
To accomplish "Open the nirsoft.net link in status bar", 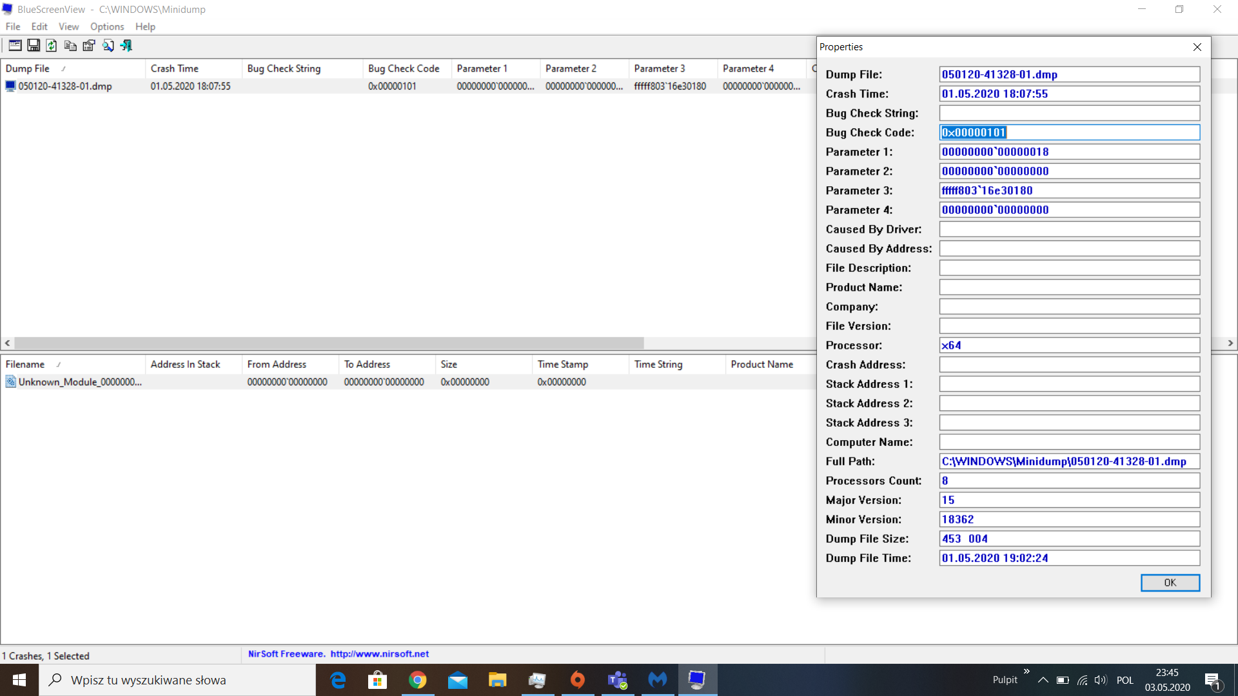I will 379,654.
